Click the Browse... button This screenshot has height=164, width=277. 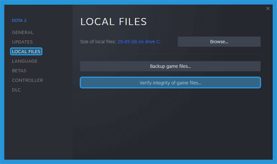(219, 42)
